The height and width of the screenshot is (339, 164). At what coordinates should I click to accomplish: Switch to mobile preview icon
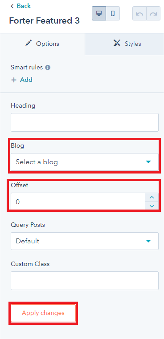tap(113, 13)
